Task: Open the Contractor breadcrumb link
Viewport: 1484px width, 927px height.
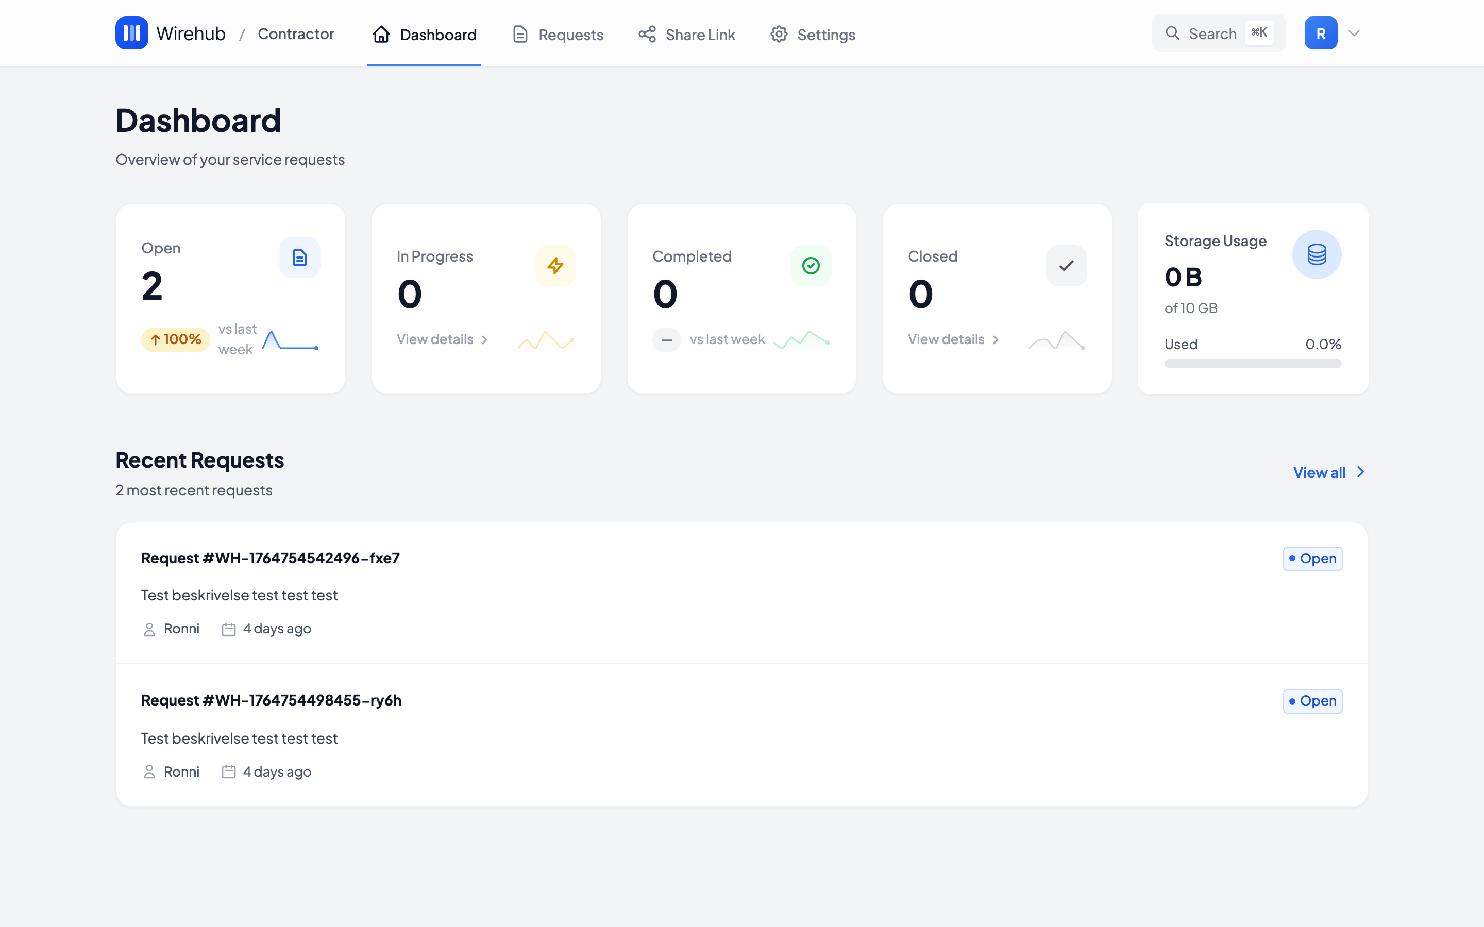Action: 296,33
